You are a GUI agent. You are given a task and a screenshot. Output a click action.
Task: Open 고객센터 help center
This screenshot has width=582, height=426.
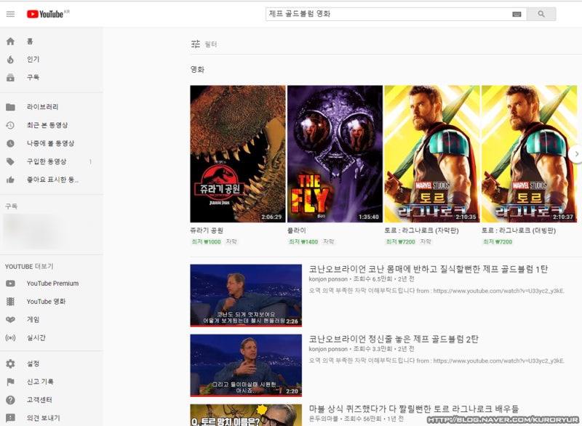pos(39,400)
